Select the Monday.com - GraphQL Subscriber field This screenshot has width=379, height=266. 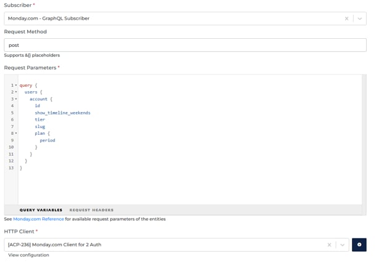tap(185, 18)
